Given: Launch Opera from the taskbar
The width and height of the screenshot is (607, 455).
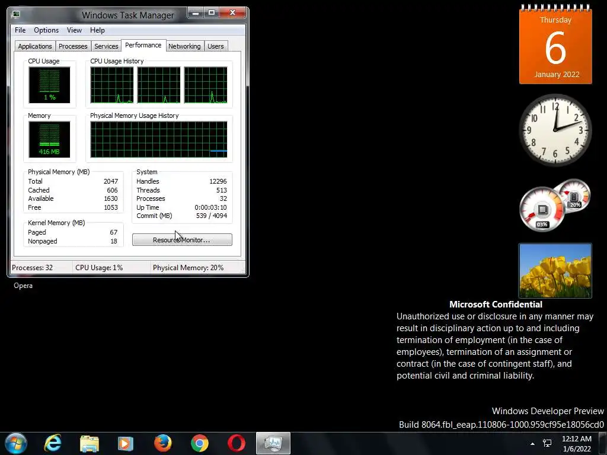Looking at the screenshot, I should coord(236,443).
